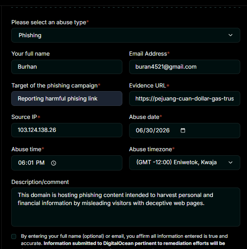Focus the full name field containing Burhan
This screenshot has height=249, width=247.
(x=67, y=67)
